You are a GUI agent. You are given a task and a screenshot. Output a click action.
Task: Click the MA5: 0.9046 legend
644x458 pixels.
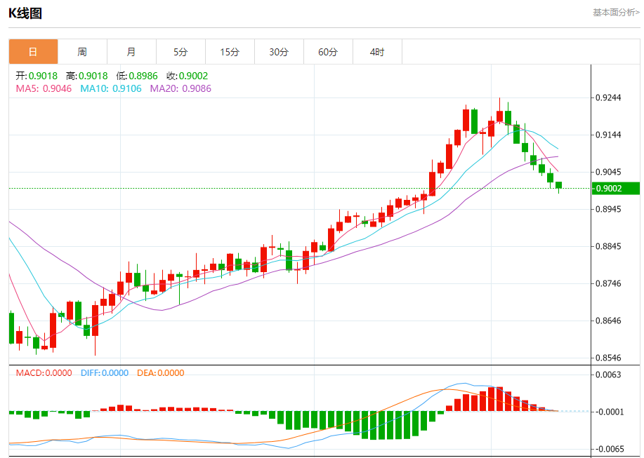(x=44, y=88)
